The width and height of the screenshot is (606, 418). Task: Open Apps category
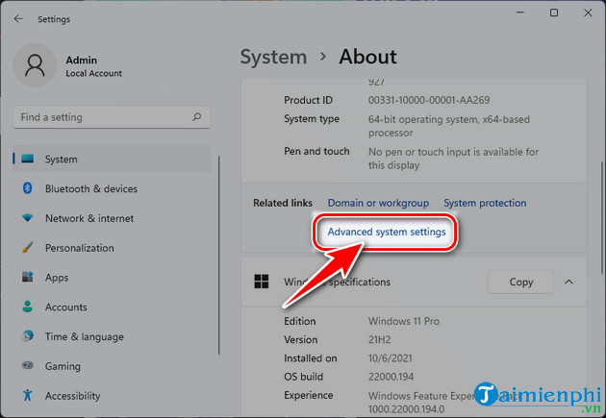112,277
